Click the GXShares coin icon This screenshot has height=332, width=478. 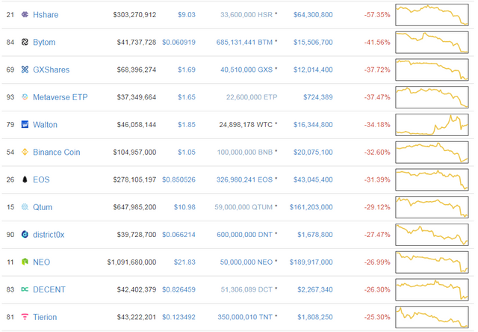coord(25,70)
